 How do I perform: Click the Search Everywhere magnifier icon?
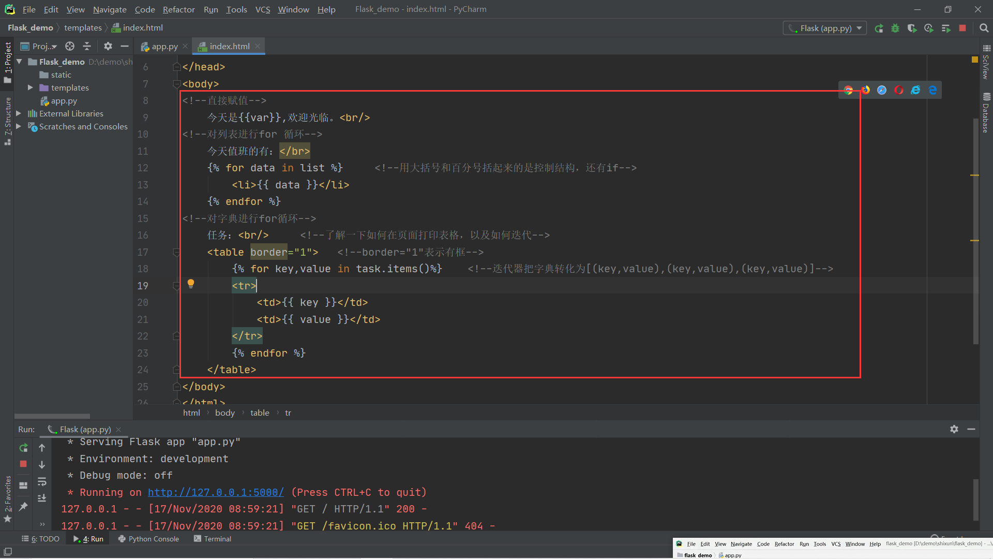coord(984,28)
